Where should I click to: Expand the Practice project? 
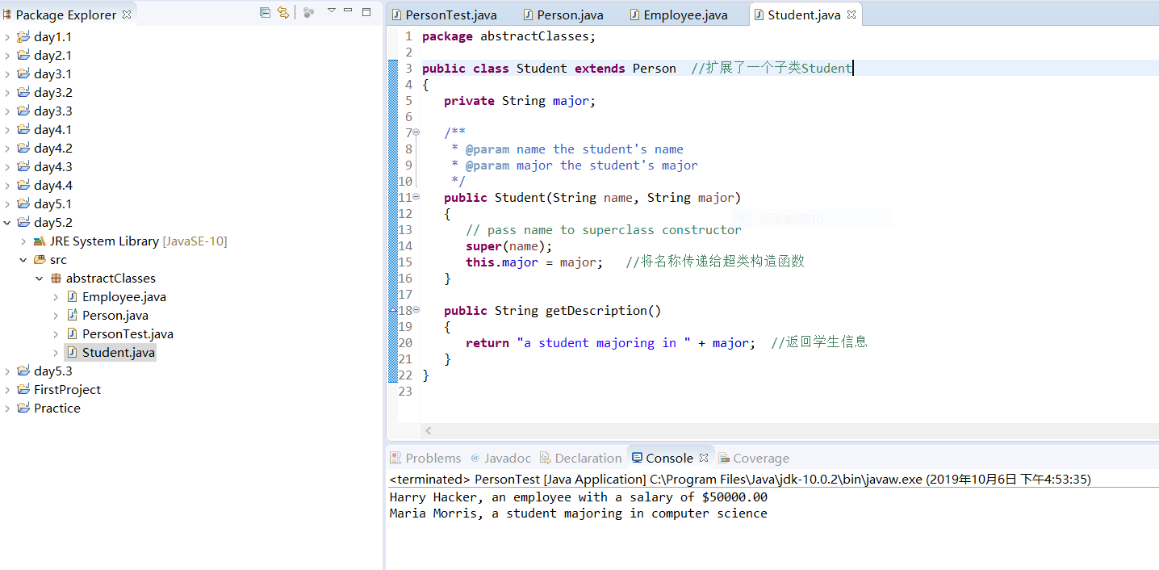pos(7,409)
